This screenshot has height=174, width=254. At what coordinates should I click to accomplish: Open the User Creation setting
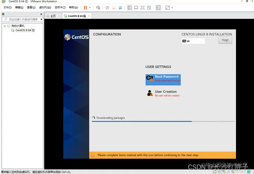pyautogui.click(x=164, y=93)
